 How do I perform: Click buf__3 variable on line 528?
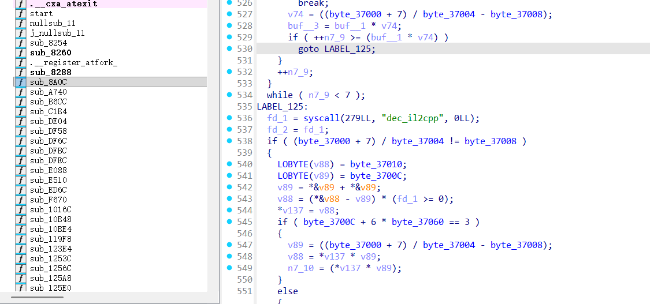[x=301, y=25]
